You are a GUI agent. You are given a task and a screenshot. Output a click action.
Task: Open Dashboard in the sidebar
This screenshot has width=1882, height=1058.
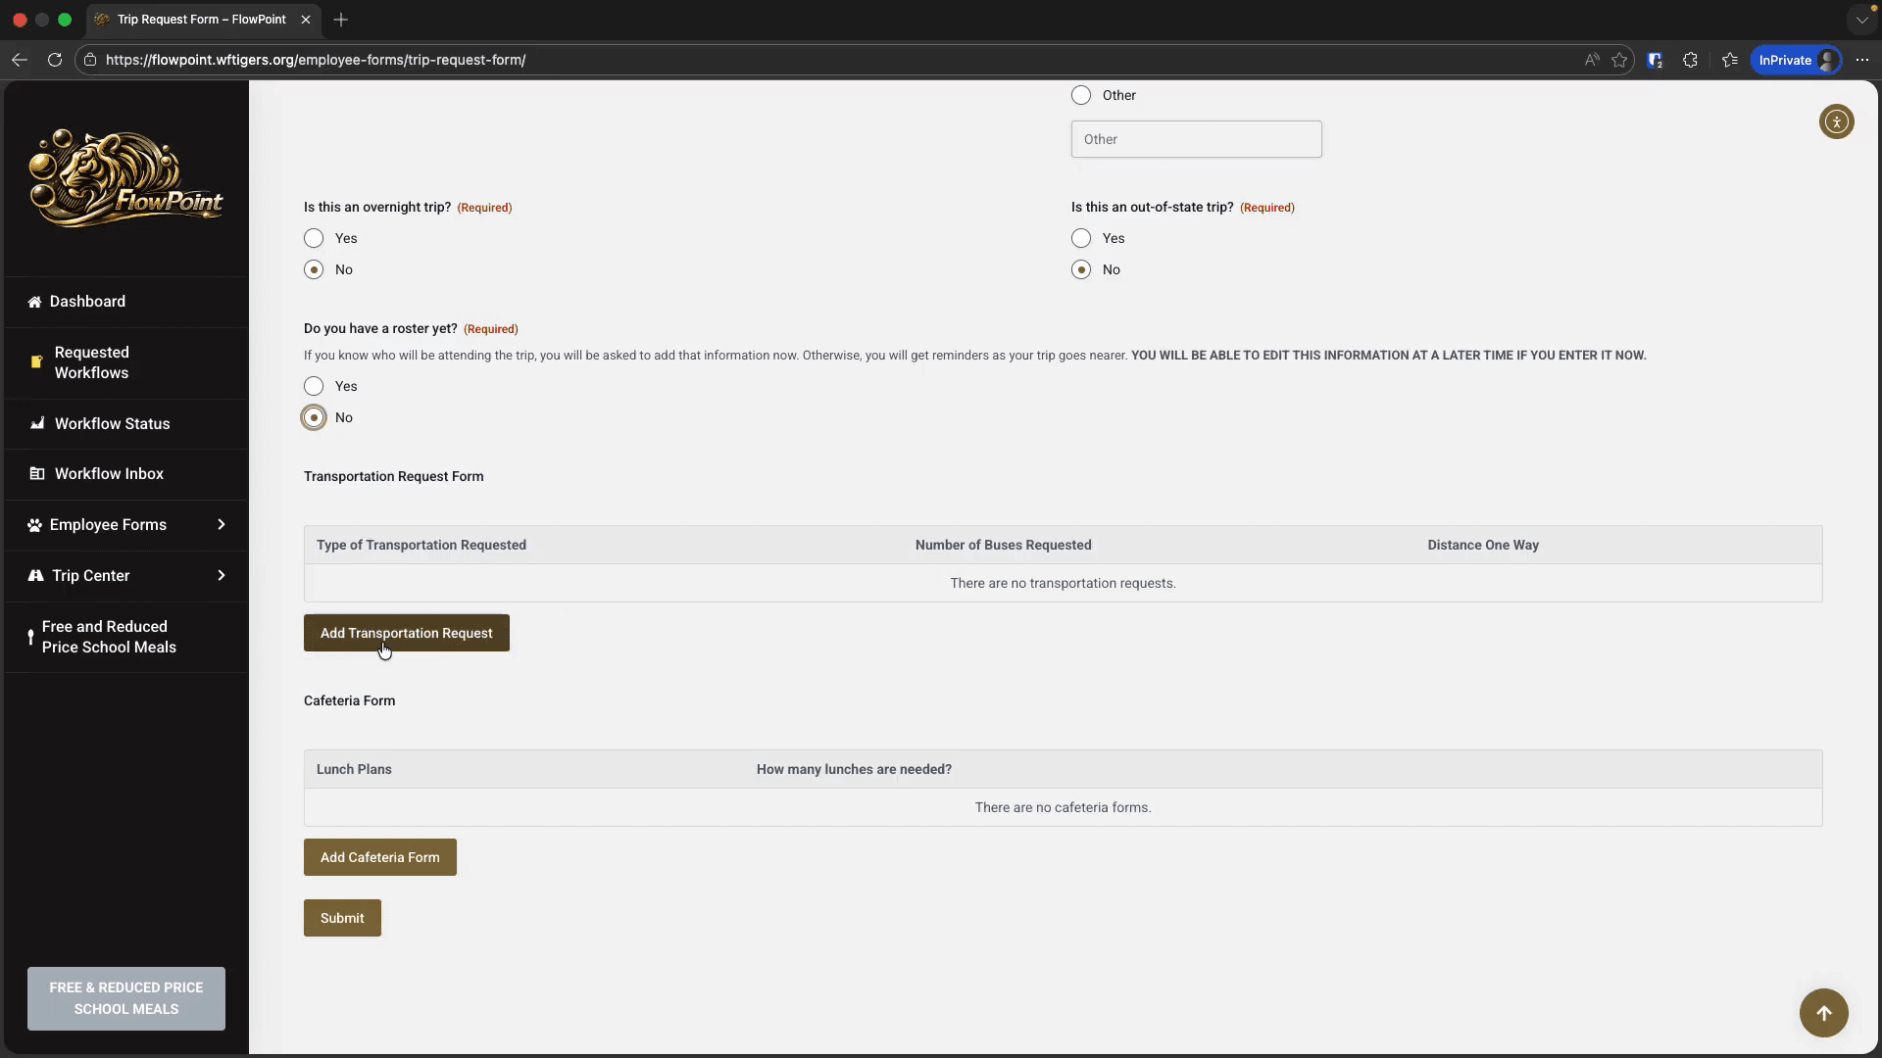point(125,302)
